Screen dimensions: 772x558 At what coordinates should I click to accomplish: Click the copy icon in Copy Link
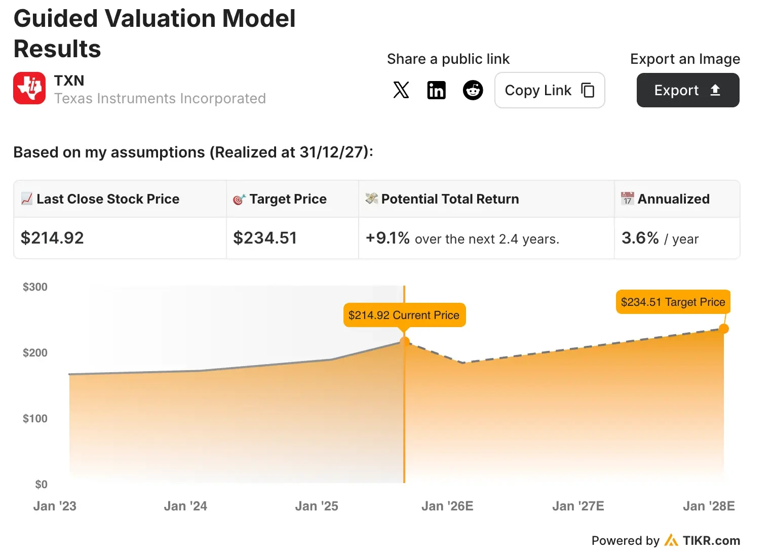pyautogui.click(x=588, y=90)
